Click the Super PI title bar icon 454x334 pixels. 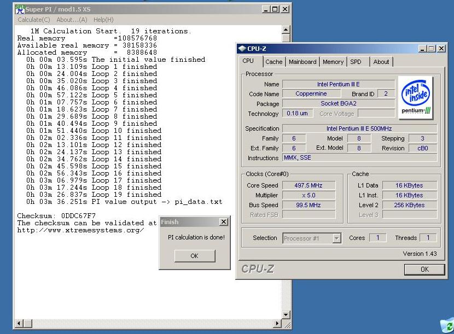click(x=20, y=9)
